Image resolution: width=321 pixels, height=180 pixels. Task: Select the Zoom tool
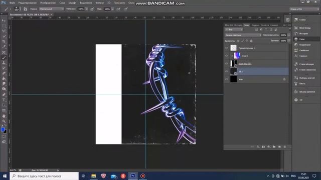tap(4, 121)
